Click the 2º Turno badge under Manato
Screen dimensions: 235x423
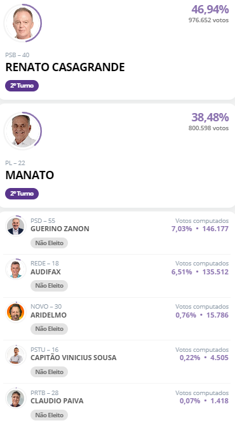coord(22,194)
